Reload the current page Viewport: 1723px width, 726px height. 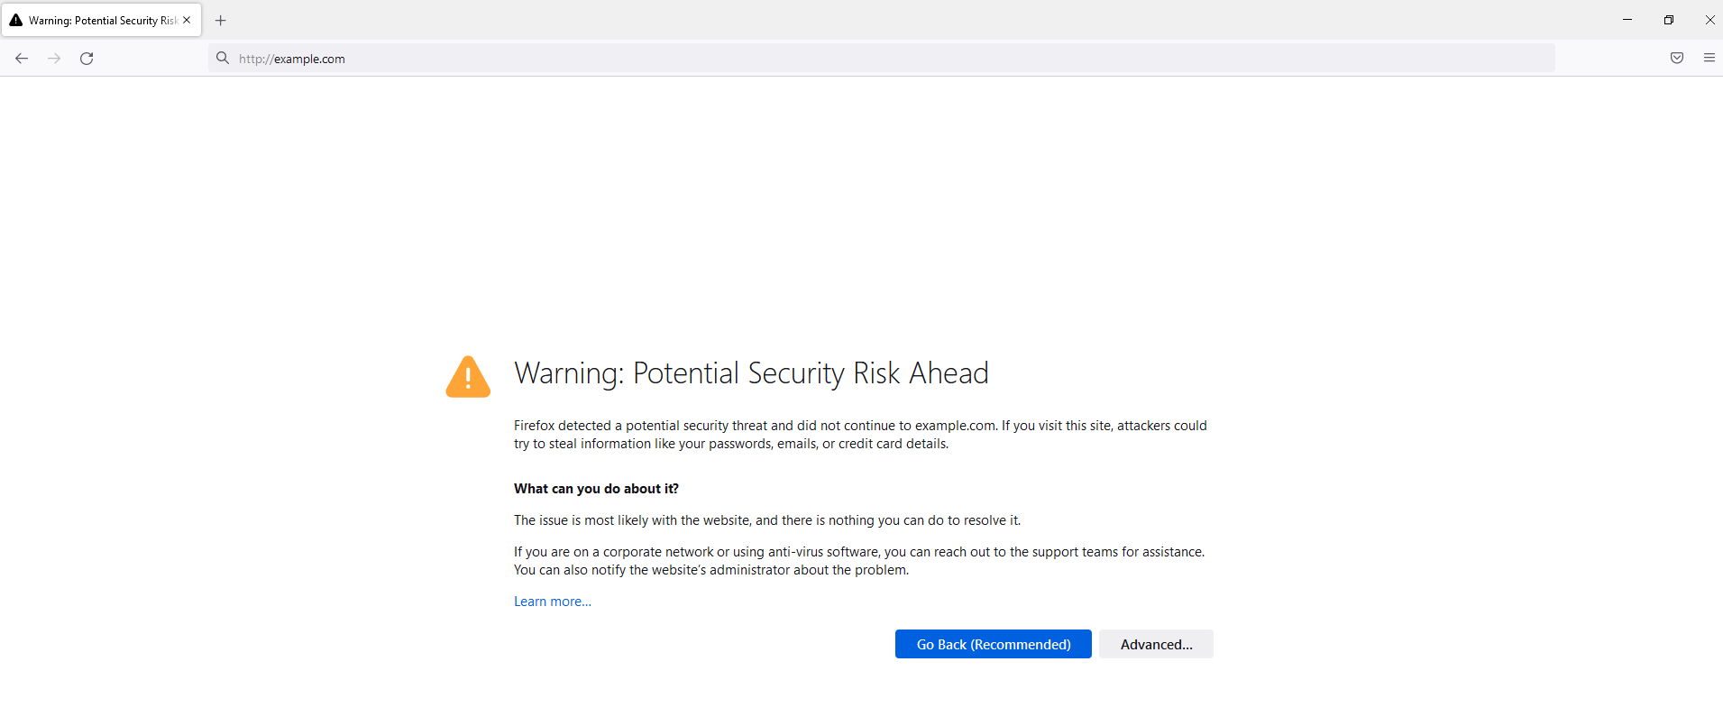[87, 59]
